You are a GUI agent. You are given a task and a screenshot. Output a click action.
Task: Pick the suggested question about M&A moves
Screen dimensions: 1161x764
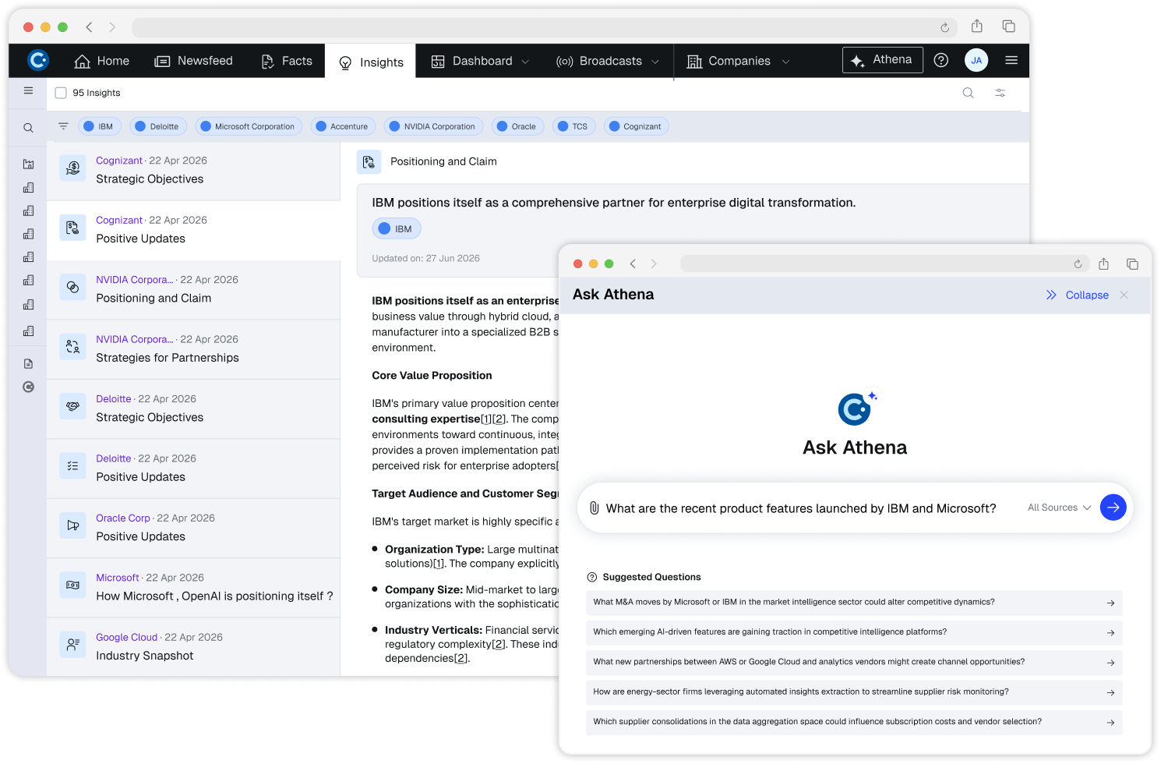[x=854, y=603]
